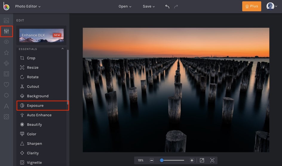Viewport: 282px width, 166px height.
Task: Expand the Save dropdown menu
Action: (x=149, y=6)
